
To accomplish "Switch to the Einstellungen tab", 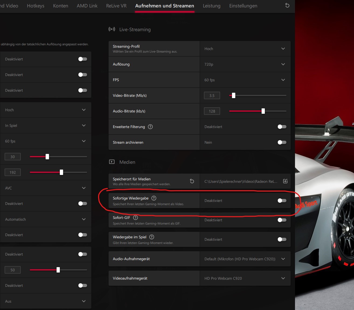I will pos(243,6).
